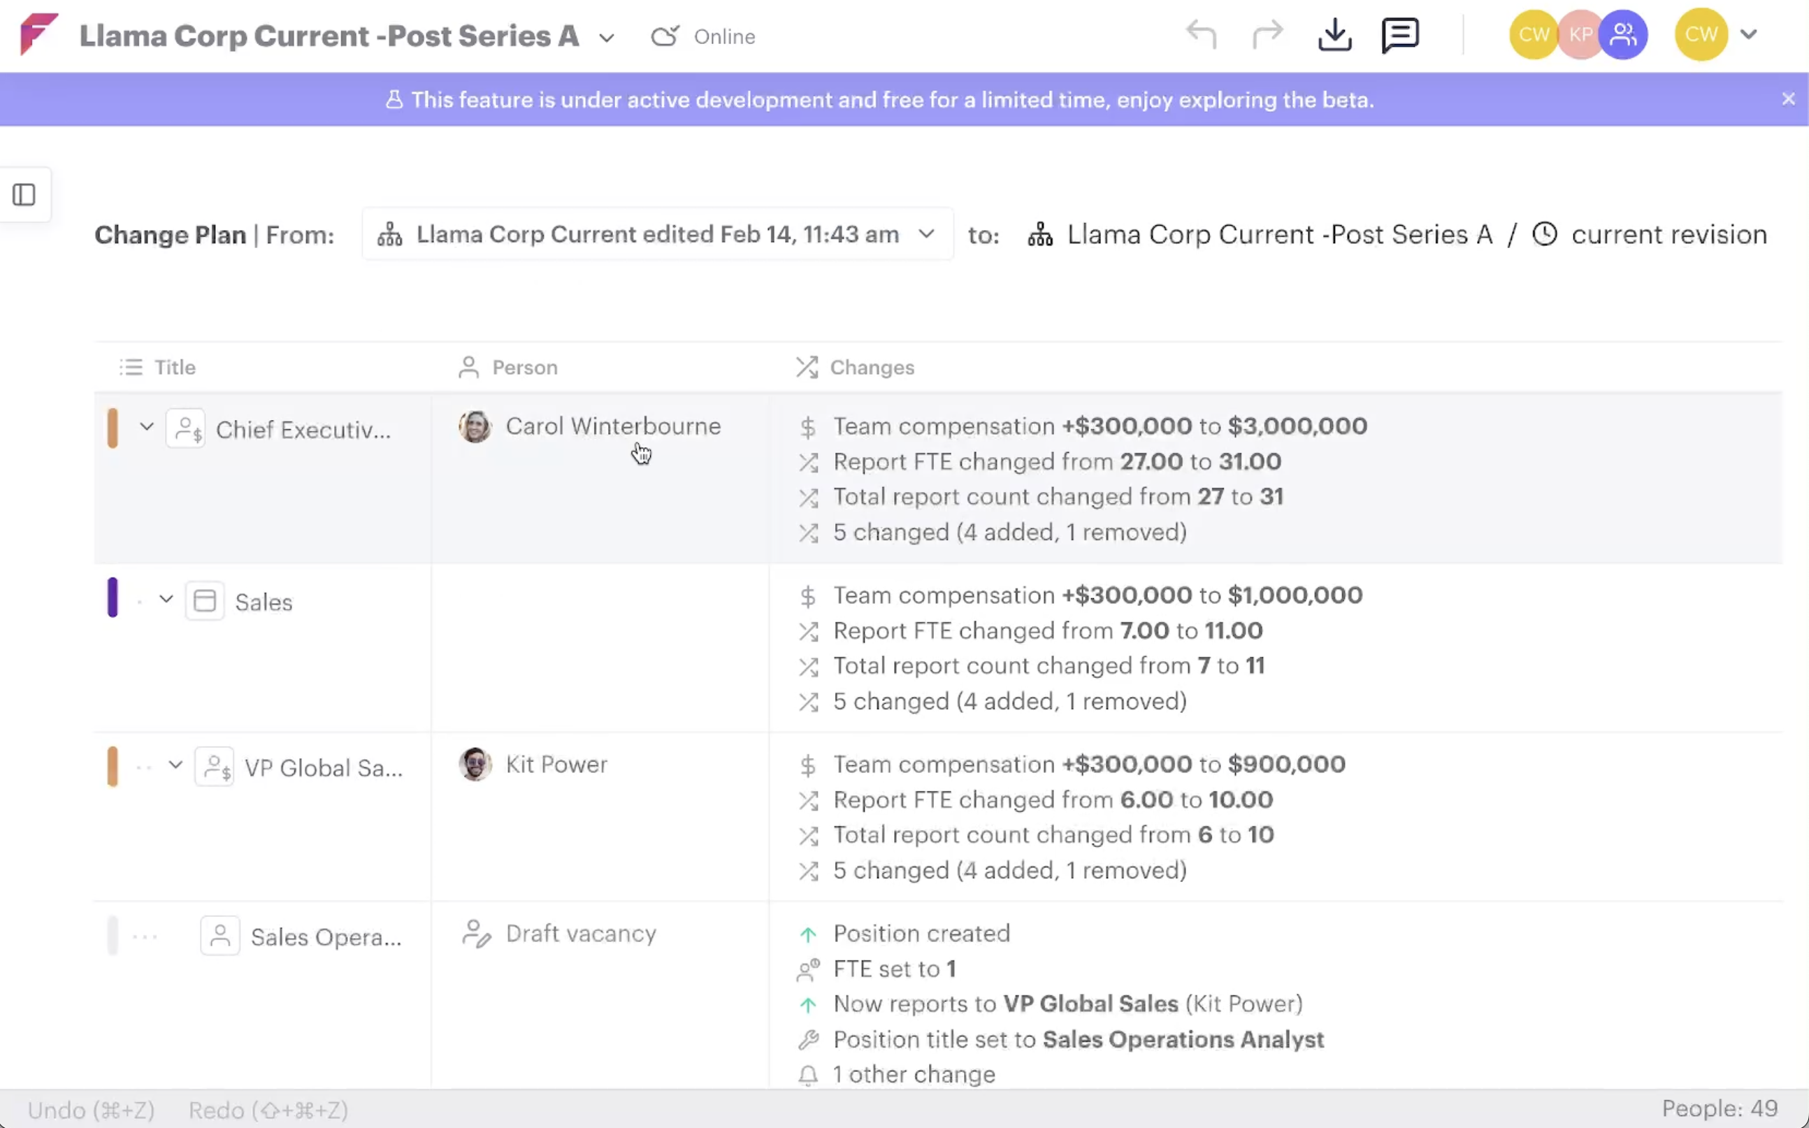Open the share people icon avatar
1809x1128 pixels.
1623,34
